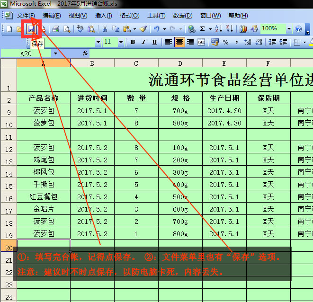Click the Undo arrow icon
Screen dimensions: 313x302
pyautogui.click(x=156, y=29)
